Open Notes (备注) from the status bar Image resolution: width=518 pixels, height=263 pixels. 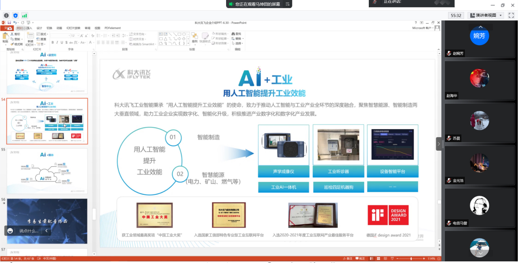click(348, 259)
